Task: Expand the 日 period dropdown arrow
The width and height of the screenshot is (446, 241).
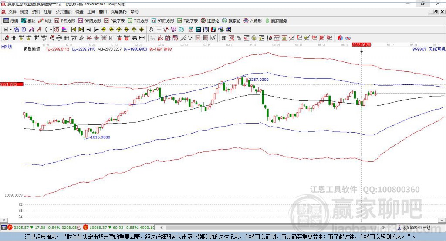Action: [x=11, y=30]
